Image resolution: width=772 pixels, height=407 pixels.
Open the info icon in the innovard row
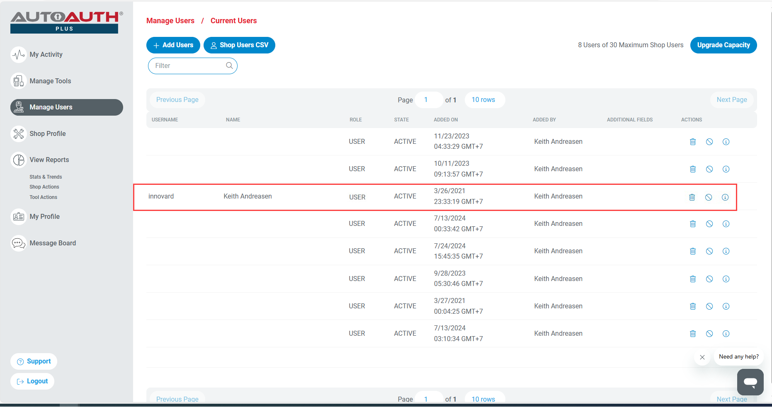tap(725, 197)
